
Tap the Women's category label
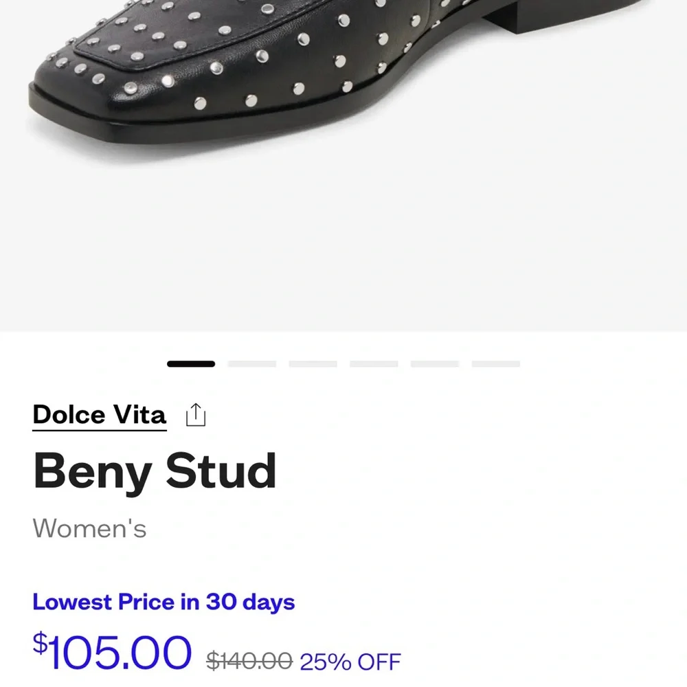point(89,529)
